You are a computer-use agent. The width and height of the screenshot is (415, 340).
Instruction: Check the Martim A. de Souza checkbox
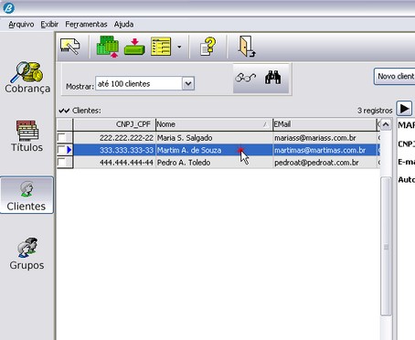pyautogui.click(x=61, y=150)
